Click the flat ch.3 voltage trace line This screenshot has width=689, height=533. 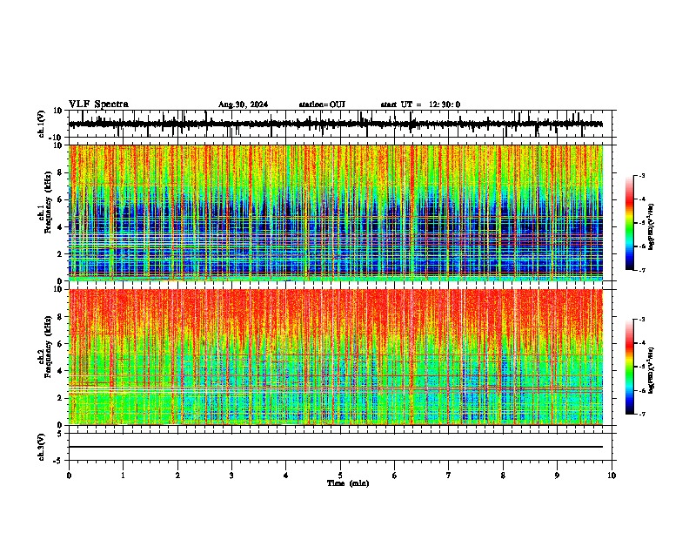coord(336,447)
